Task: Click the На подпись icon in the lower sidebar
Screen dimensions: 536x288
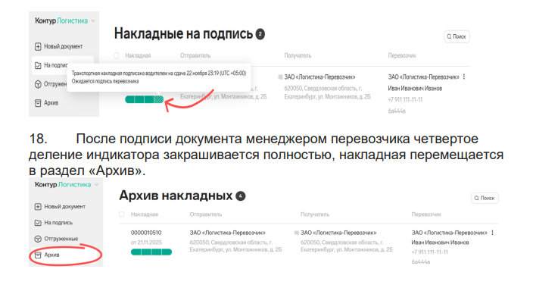Action: pos(38,223)
